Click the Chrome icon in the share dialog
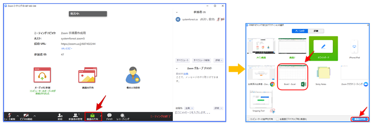The height and width of the screenshot is (126, 377). [272, 84]
